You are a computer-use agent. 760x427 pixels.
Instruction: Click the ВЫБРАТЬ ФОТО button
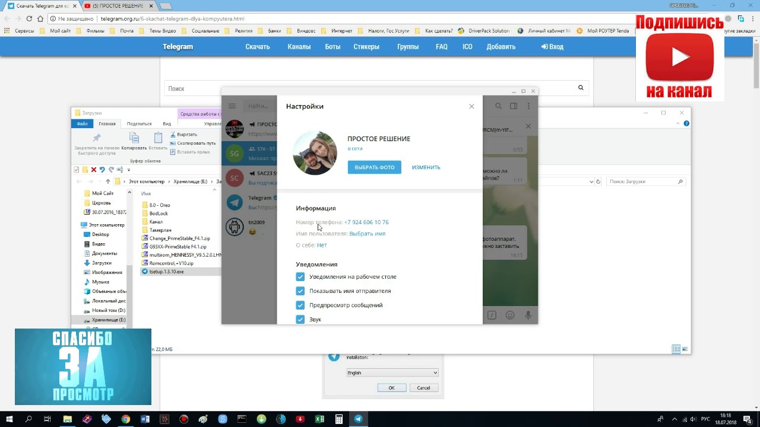[375, 167]
